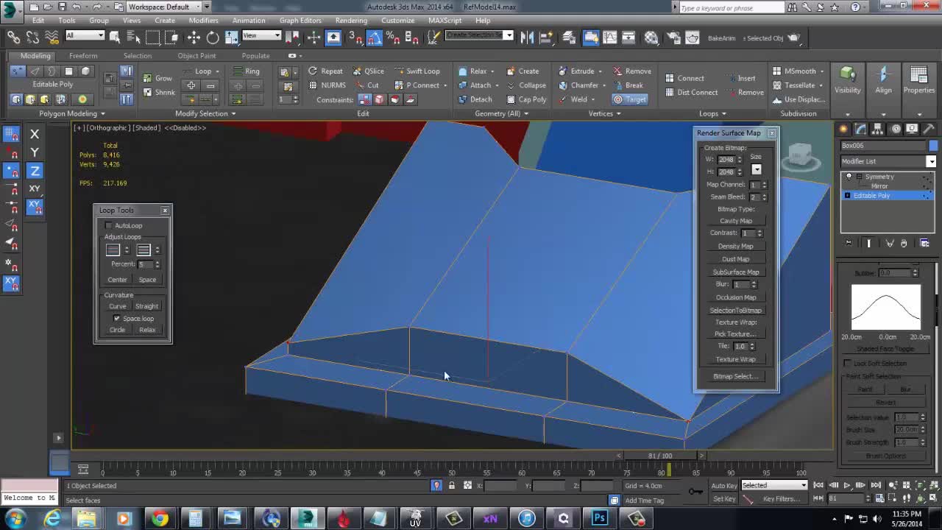
Task: Open the Graph Editors menu
Action: point(300,21)
